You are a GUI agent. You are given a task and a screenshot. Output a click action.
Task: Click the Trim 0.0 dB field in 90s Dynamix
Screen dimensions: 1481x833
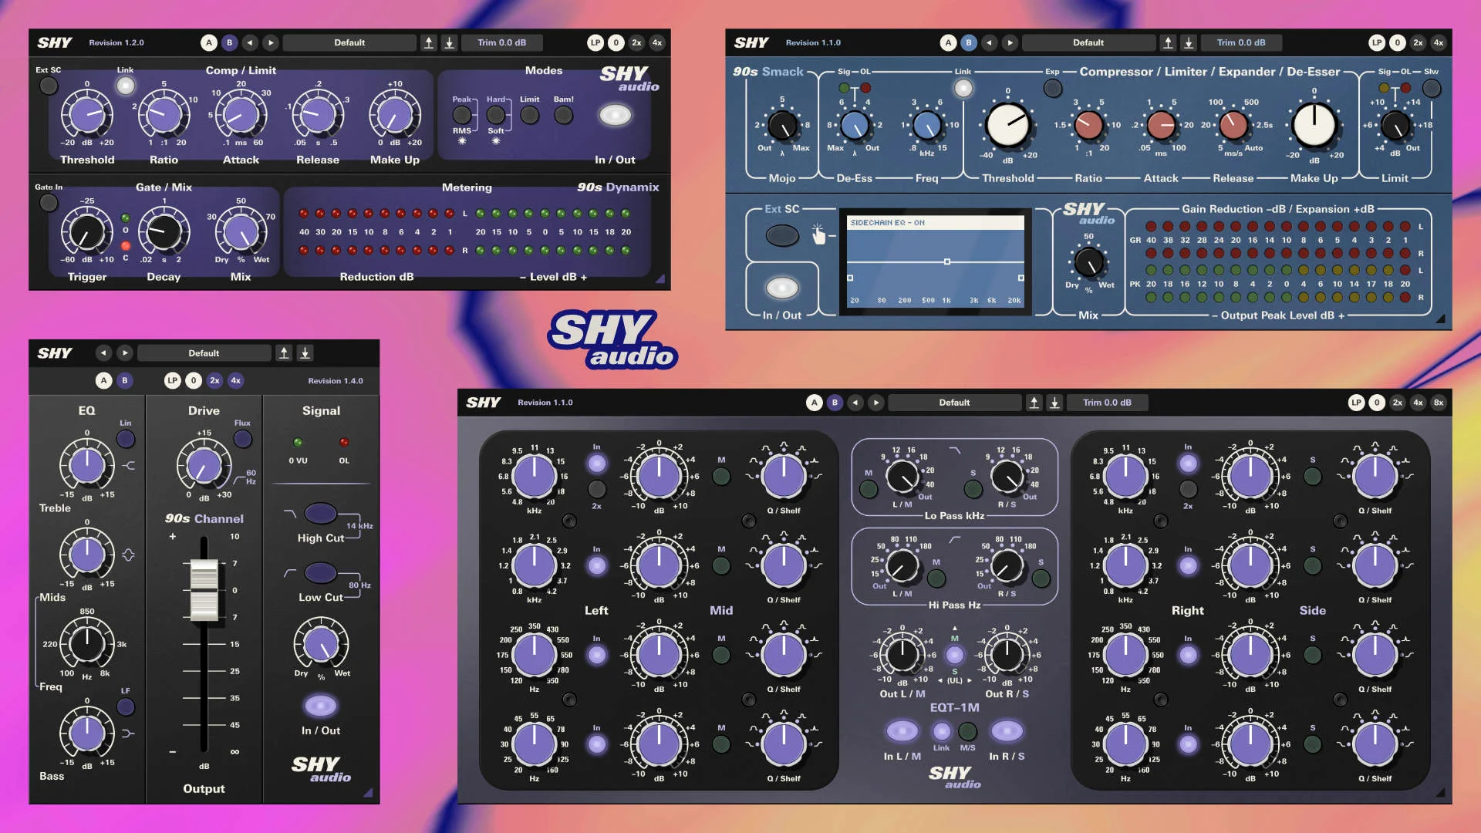[501, 42]
